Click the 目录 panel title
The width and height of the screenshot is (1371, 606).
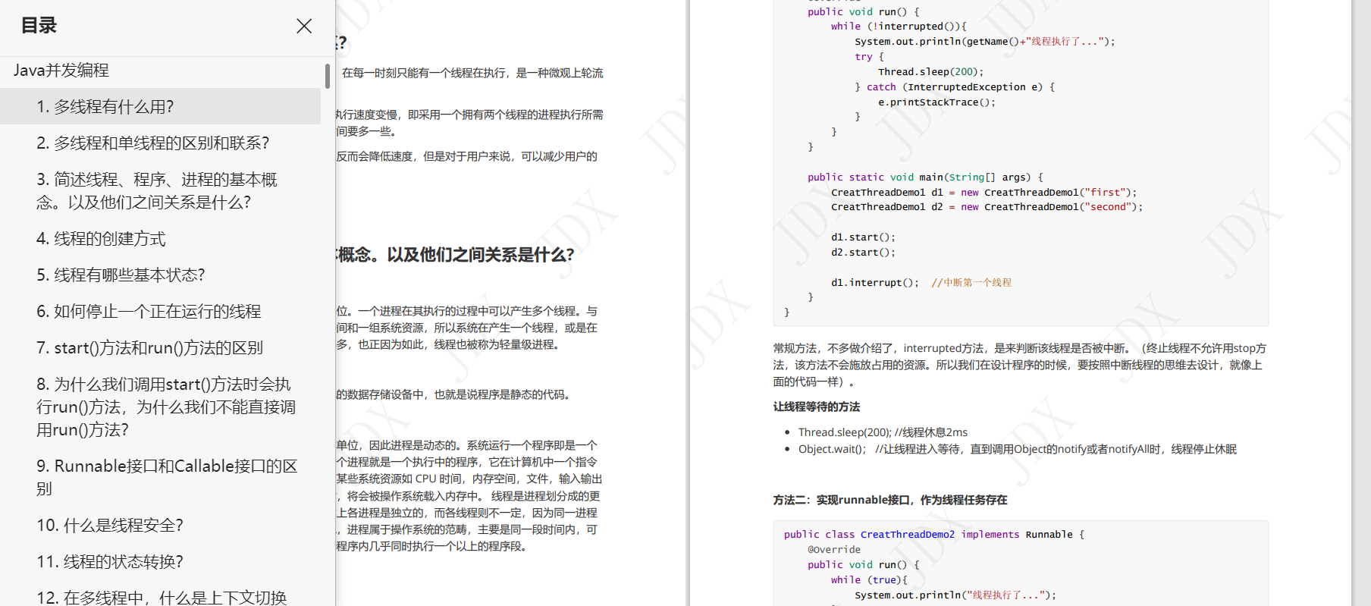coord(39,26)
